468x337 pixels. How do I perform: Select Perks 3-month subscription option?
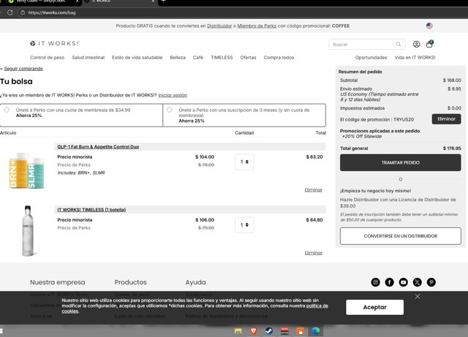[x=169, y=110]
